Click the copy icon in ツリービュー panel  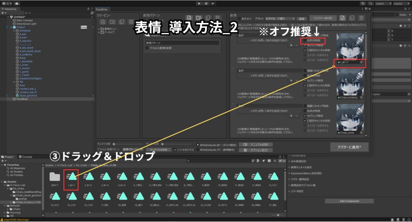122,22
